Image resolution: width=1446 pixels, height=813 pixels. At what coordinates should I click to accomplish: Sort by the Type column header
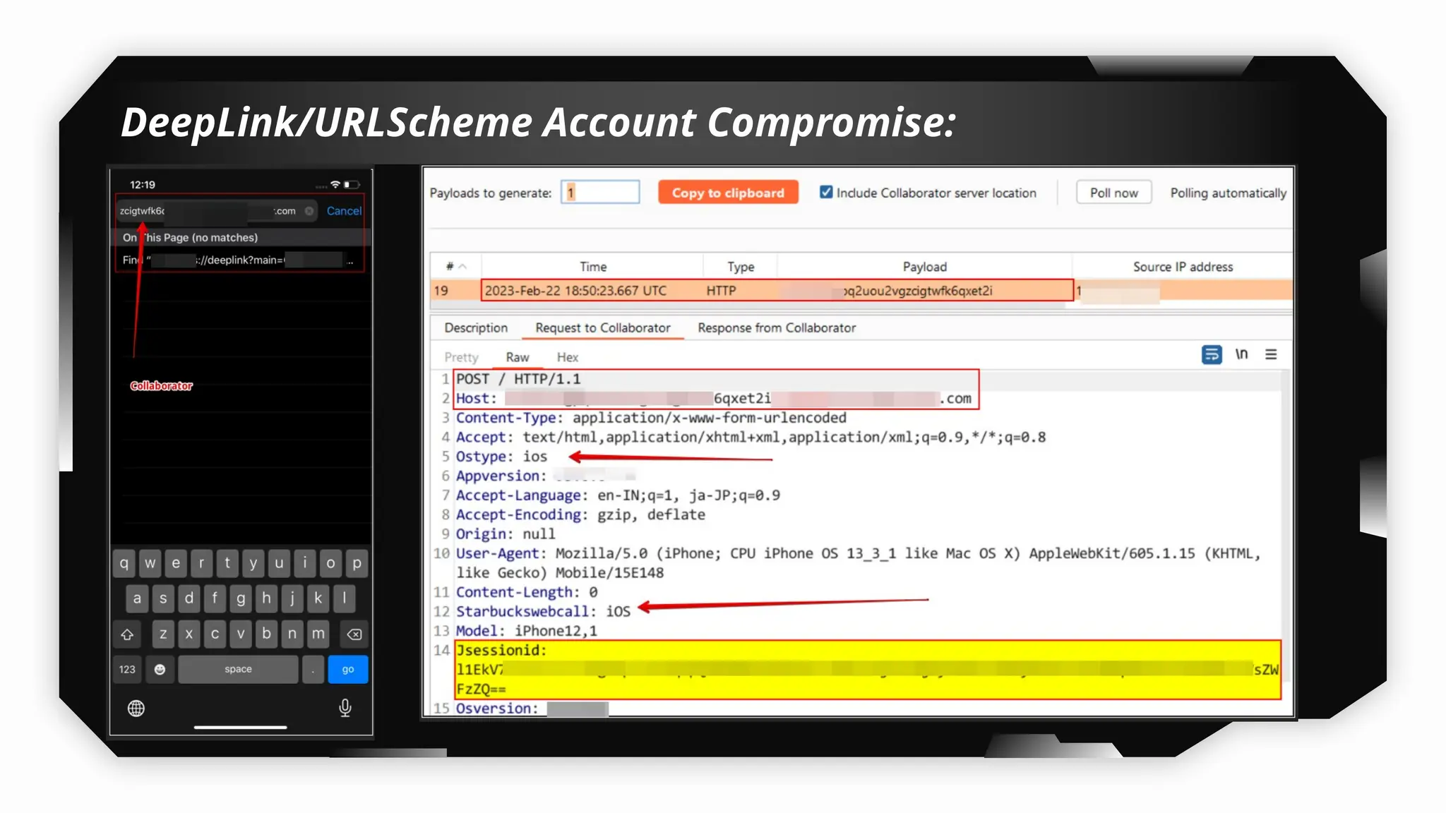point(741,266)
